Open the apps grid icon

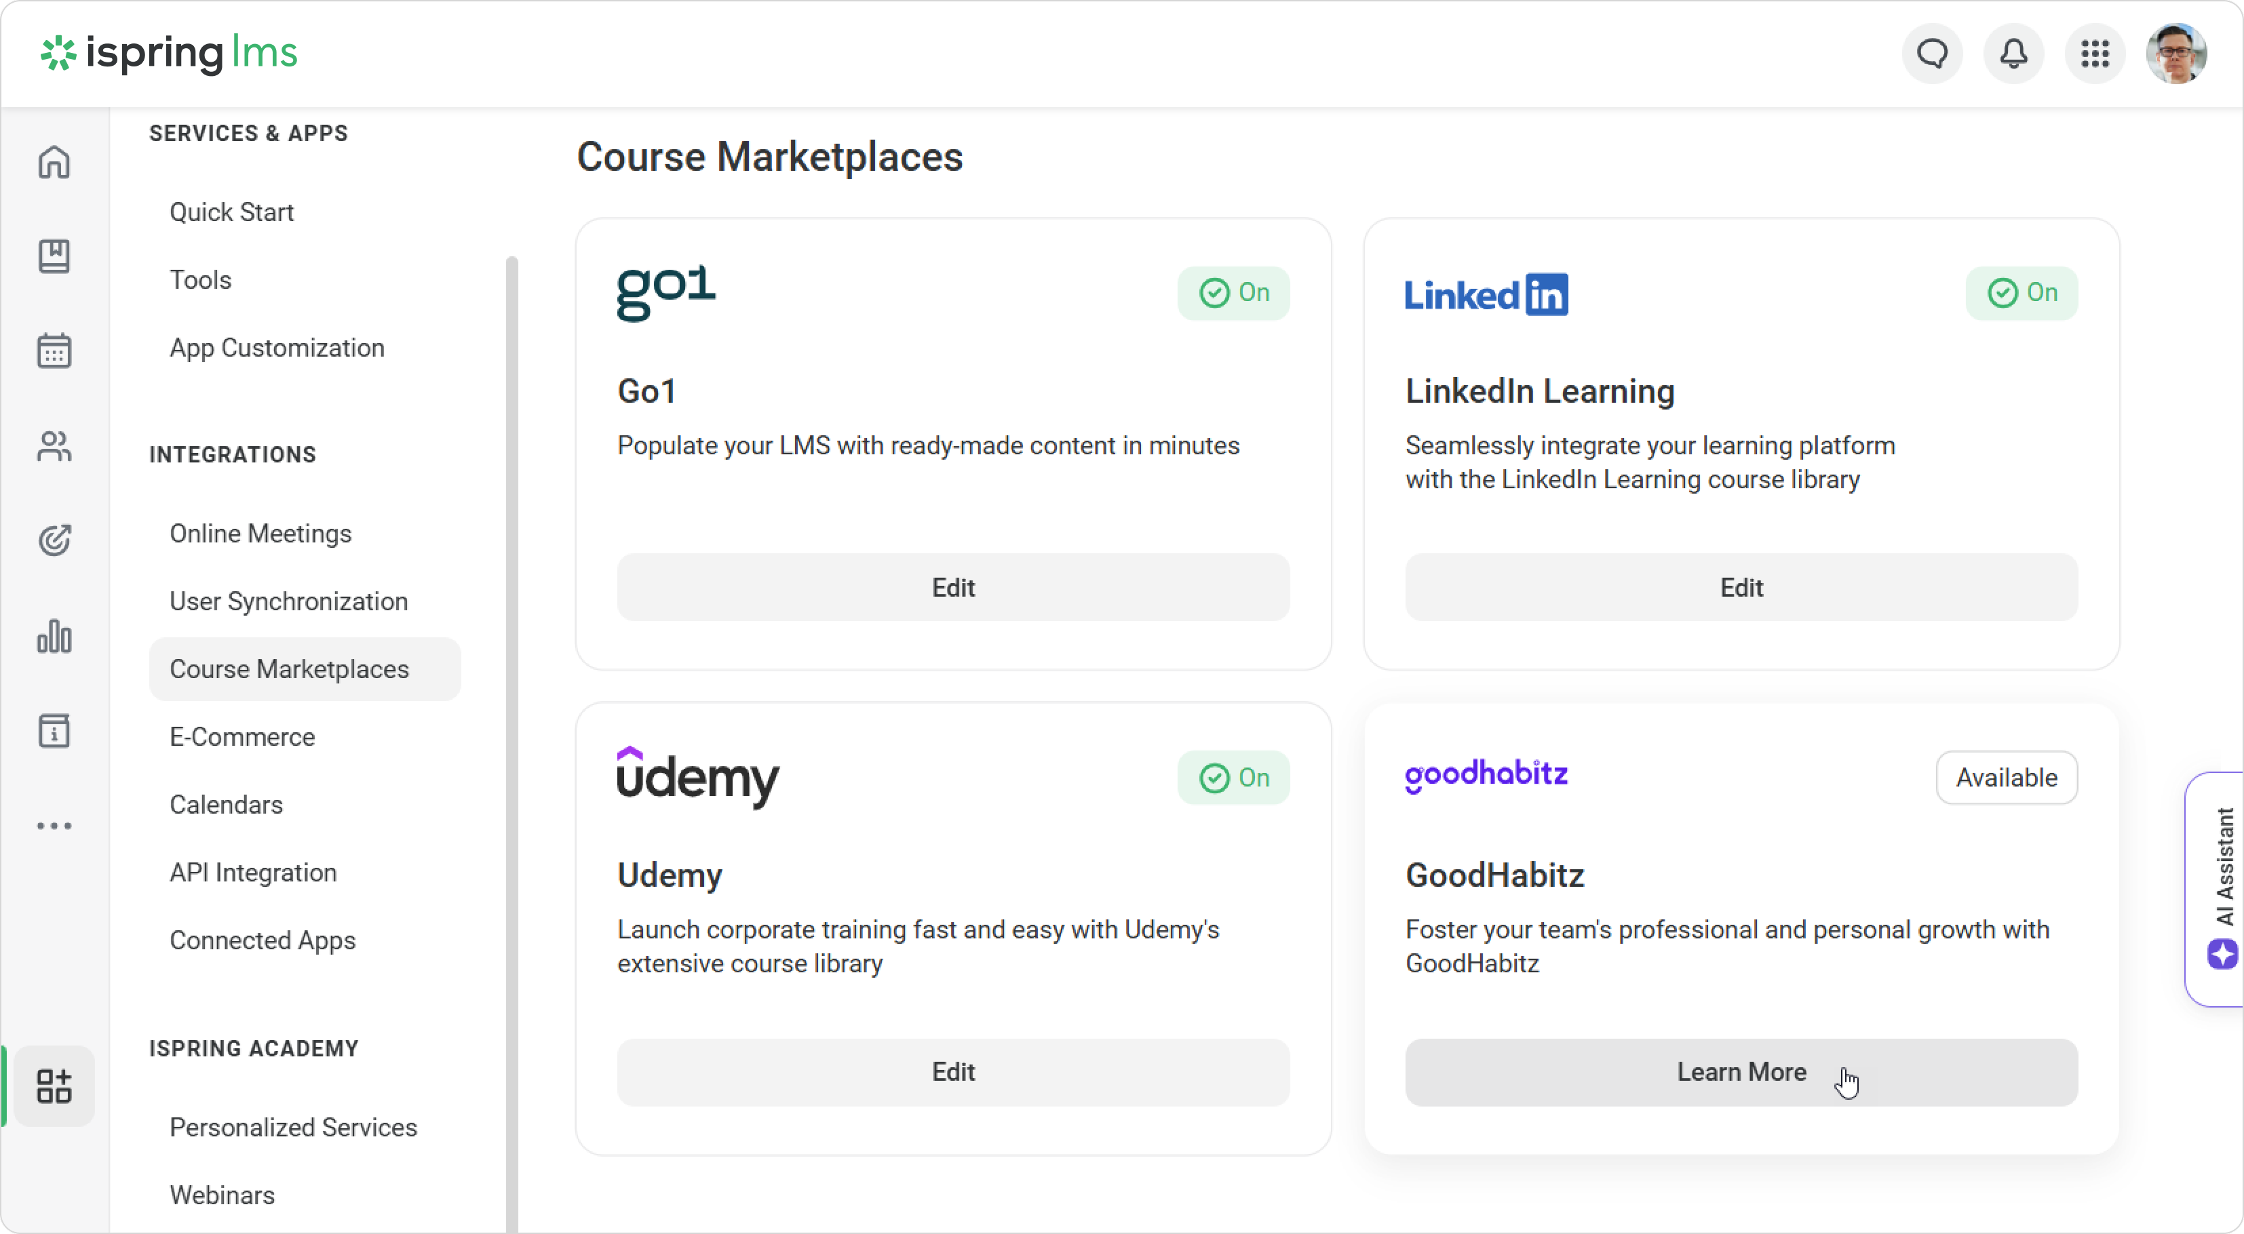2095,54
